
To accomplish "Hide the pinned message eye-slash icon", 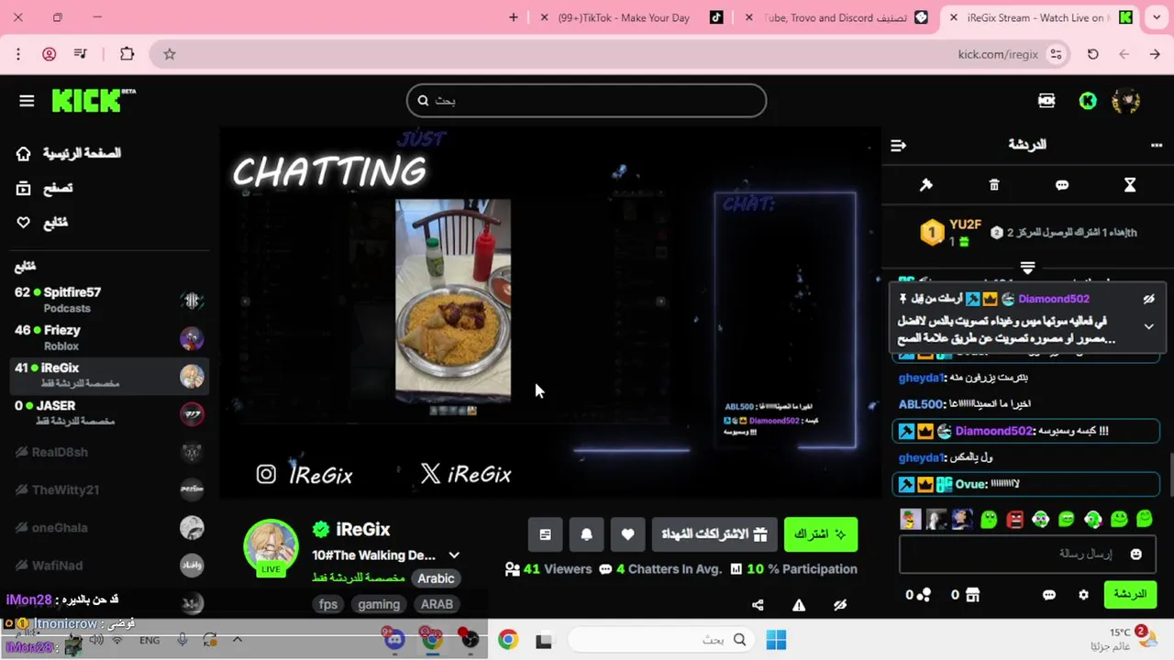I will point(1148,299).
